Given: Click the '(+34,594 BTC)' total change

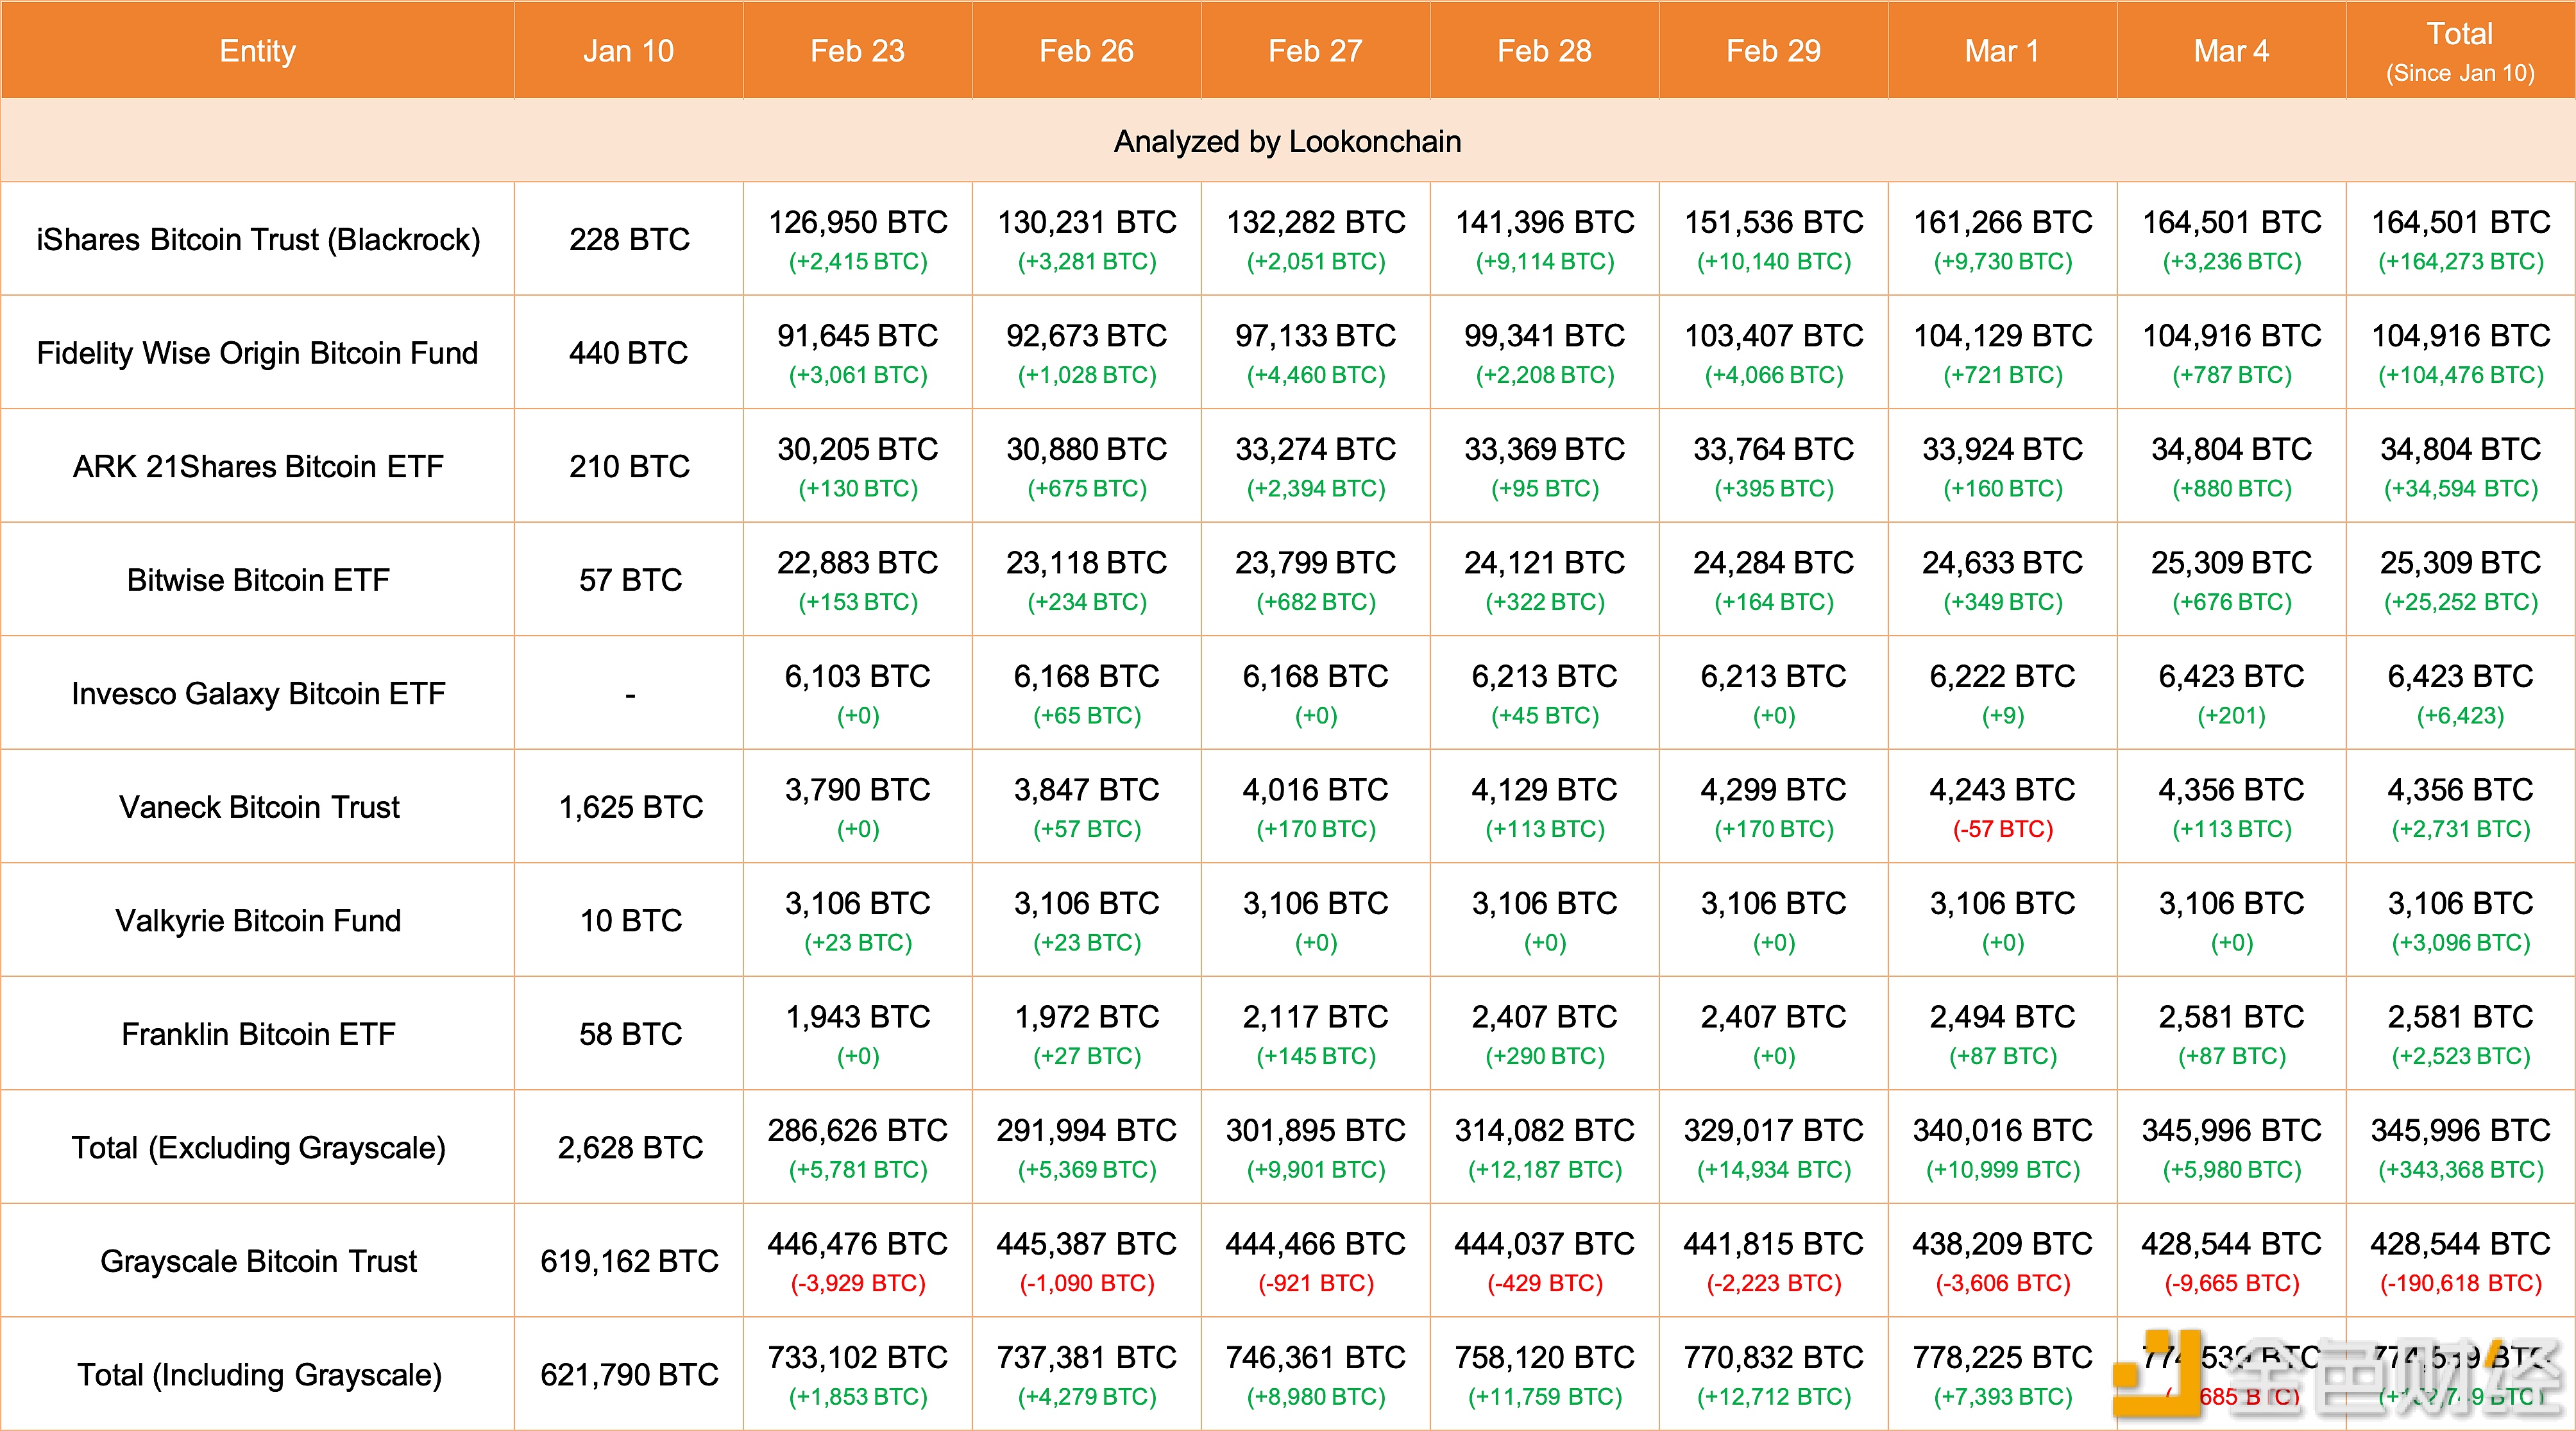Looking at the screenshot, I should tap(2460, 489).
